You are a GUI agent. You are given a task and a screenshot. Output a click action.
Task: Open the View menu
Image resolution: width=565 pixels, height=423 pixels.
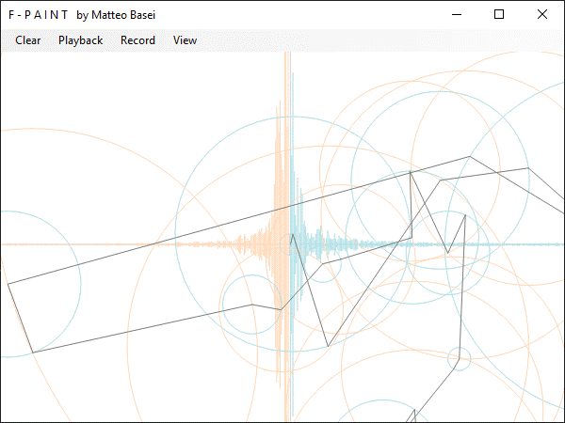185,40
